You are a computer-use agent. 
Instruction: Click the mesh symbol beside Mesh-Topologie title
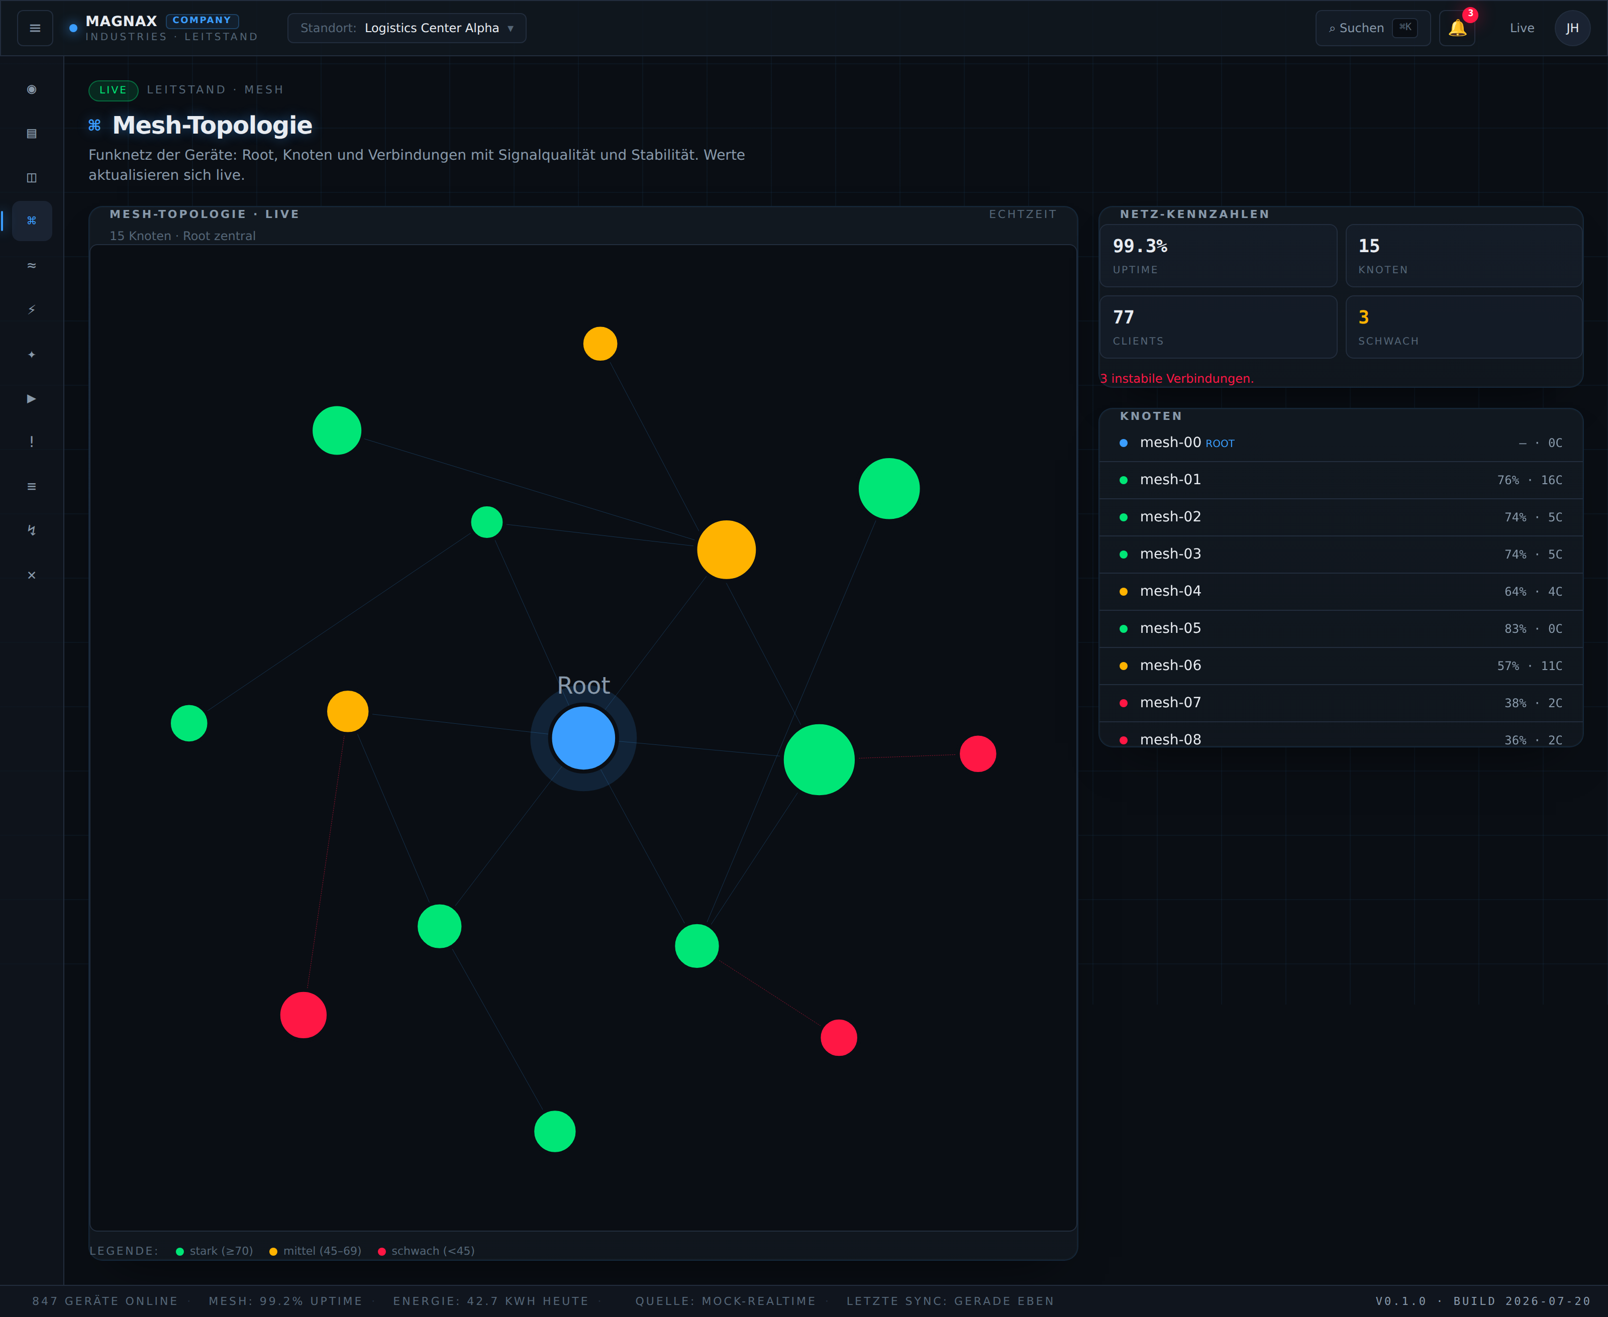pos(94,125)
